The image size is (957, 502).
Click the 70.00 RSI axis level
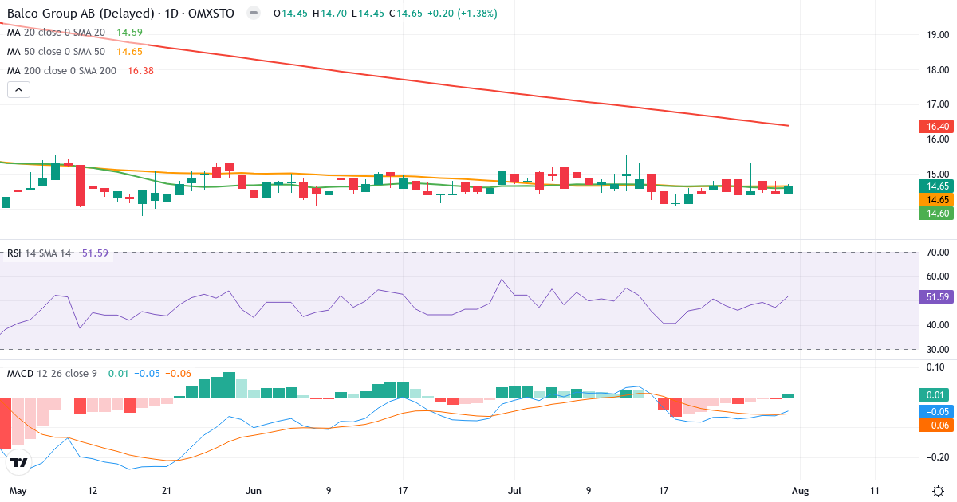[937, 253]
